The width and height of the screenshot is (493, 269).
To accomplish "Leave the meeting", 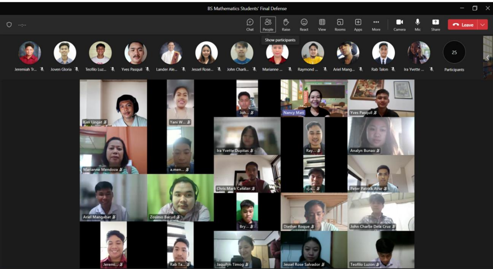I will (462, 25).
